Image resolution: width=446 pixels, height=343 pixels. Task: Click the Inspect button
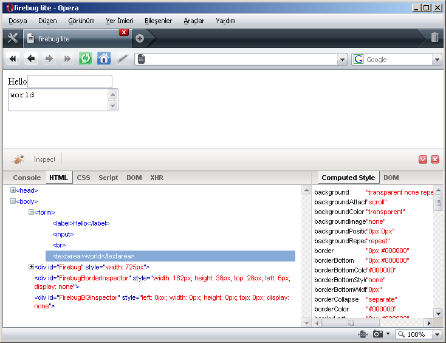pos(44,159)
